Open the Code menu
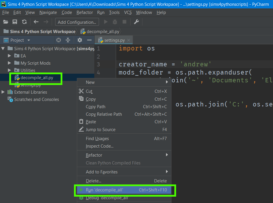This screenshot has height=203, width=273. [x=67, y=12]
